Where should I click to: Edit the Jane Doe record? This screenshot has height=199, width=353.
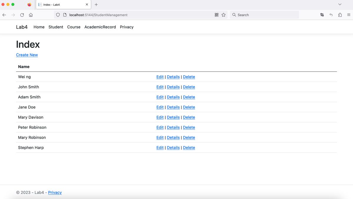tap(160, 107)
